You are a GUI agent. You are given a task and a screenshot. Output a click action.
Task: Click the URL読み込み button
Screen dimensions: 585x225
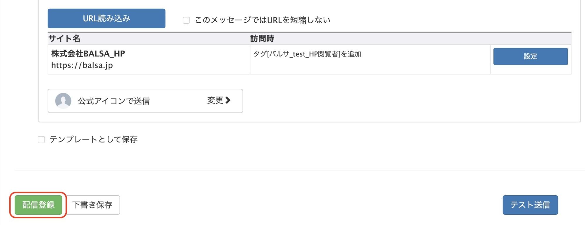pyautogui.click(x=106, y=18)
